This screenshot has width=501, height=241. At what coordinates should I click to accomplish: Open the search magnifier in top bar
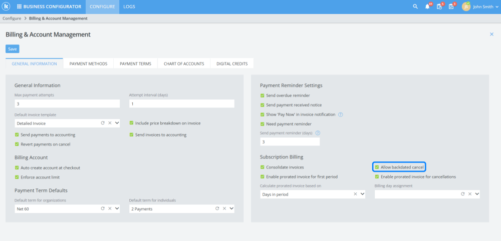[x=415, y=6]
